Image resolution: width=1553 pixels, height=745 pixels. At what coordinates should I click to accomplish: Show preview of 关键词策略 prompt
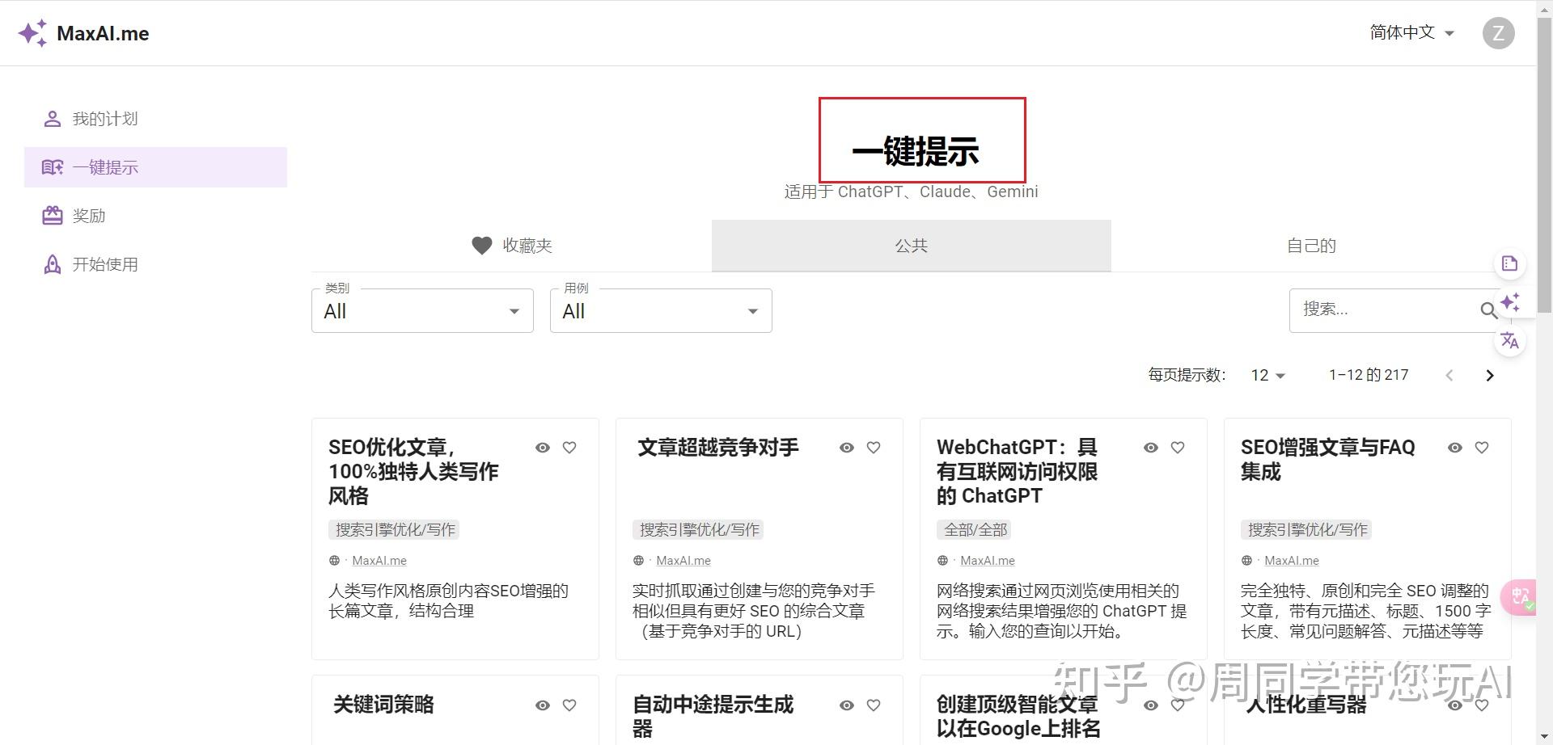[542, 705]
